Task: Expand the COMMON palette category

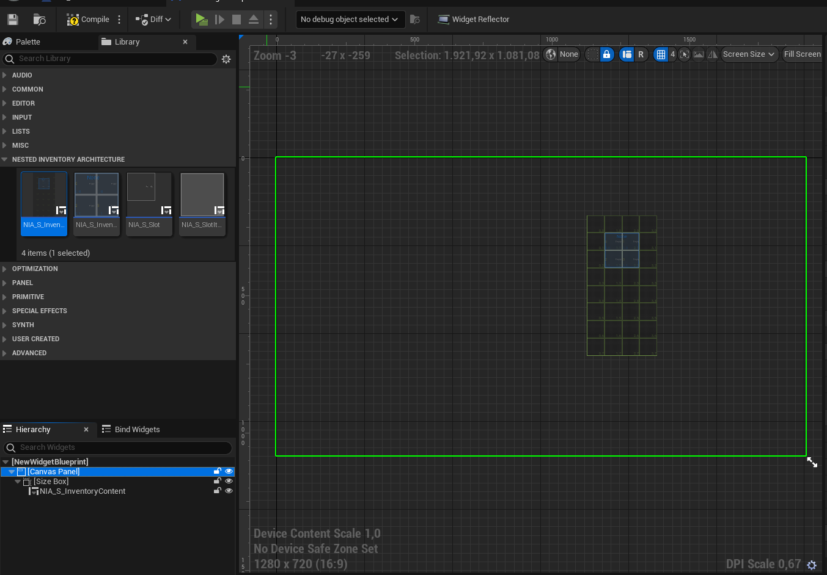Action: click(x=28, y=89)
